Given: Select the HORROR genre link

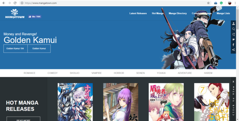Looking at the screenshot, I should (x=119, y=73).
